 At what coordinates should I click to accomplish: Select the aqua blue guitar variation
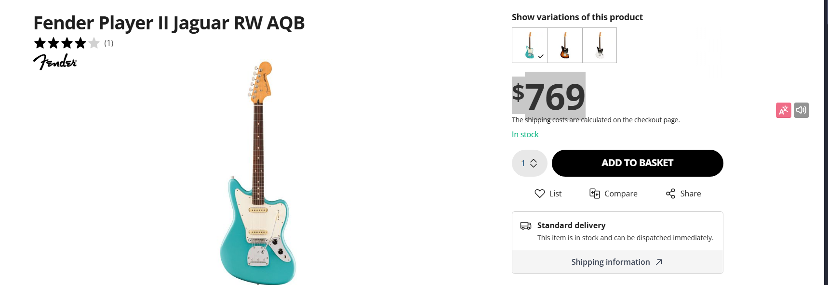click(530, 45)
